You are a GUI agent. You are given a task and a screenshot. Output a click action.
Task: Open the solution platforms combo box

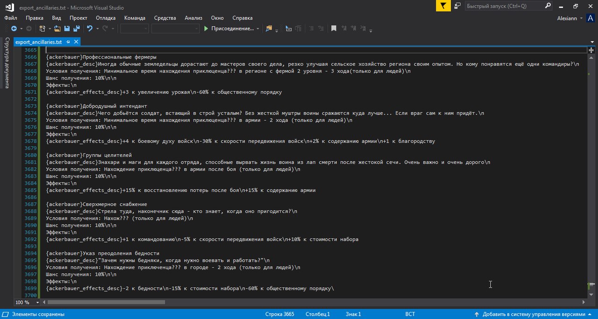175,29
